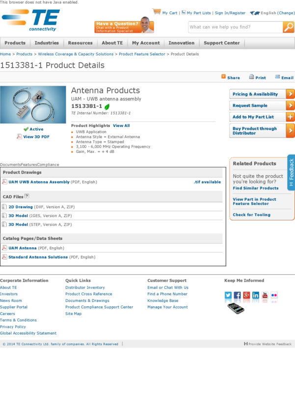
Task: Click the antenna product image thumbnail
Action: coord(33,104)
